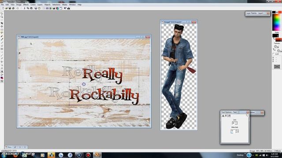Click the swap styles arrow between style swatches

[x=274, y=39]
